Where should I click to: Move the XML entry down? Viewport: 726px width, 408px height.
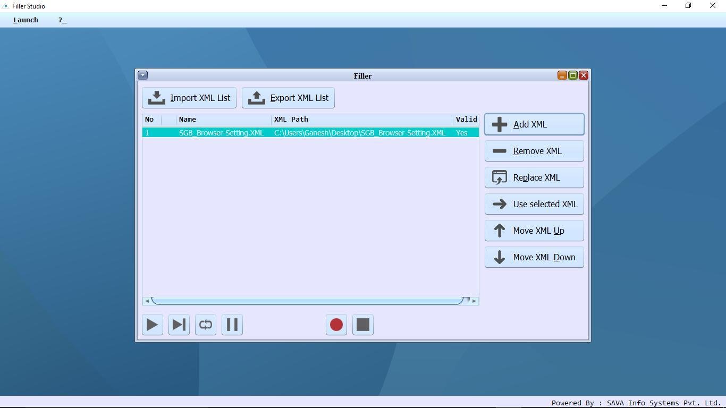(x=534, y=257)
